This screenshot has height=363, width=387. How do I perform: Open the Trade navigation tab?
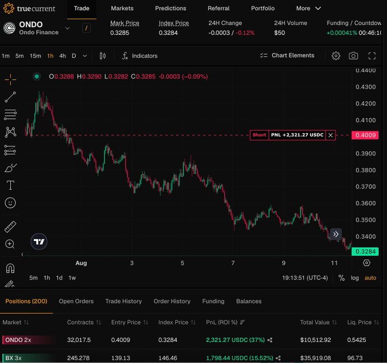(x=82, y=9)
